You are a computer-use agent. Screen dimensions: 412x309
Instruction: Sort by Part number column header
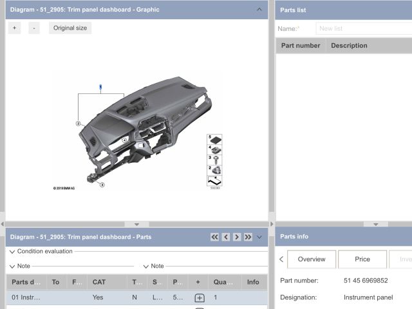pos(301,46)
